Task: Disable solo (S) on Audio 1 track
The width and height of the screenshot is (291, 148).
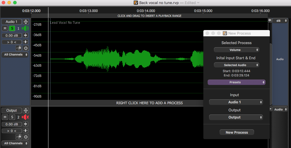Action: (x=12, y=28)
